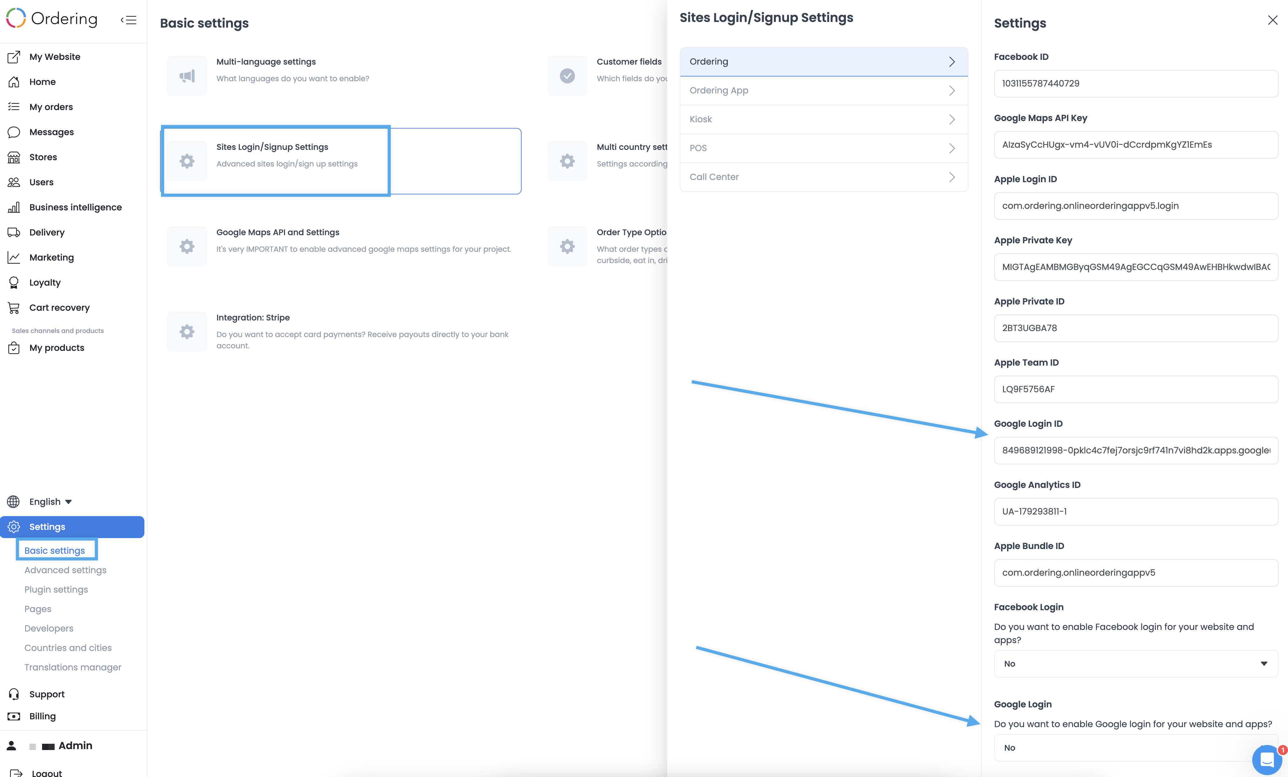
Task: Click the Loyalty award icon
Action: (14, 283)
